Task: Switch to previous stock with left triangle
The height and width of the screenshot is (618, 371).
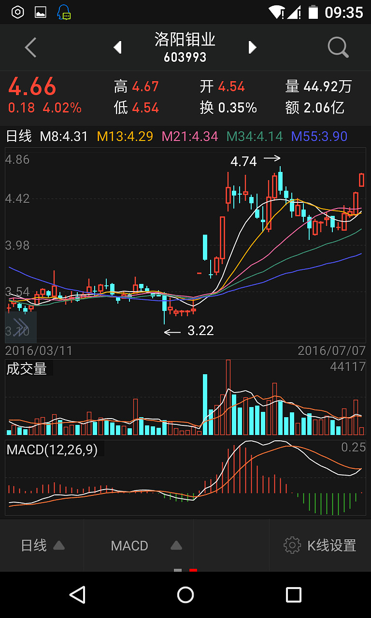Action: [x=117, y=47]
